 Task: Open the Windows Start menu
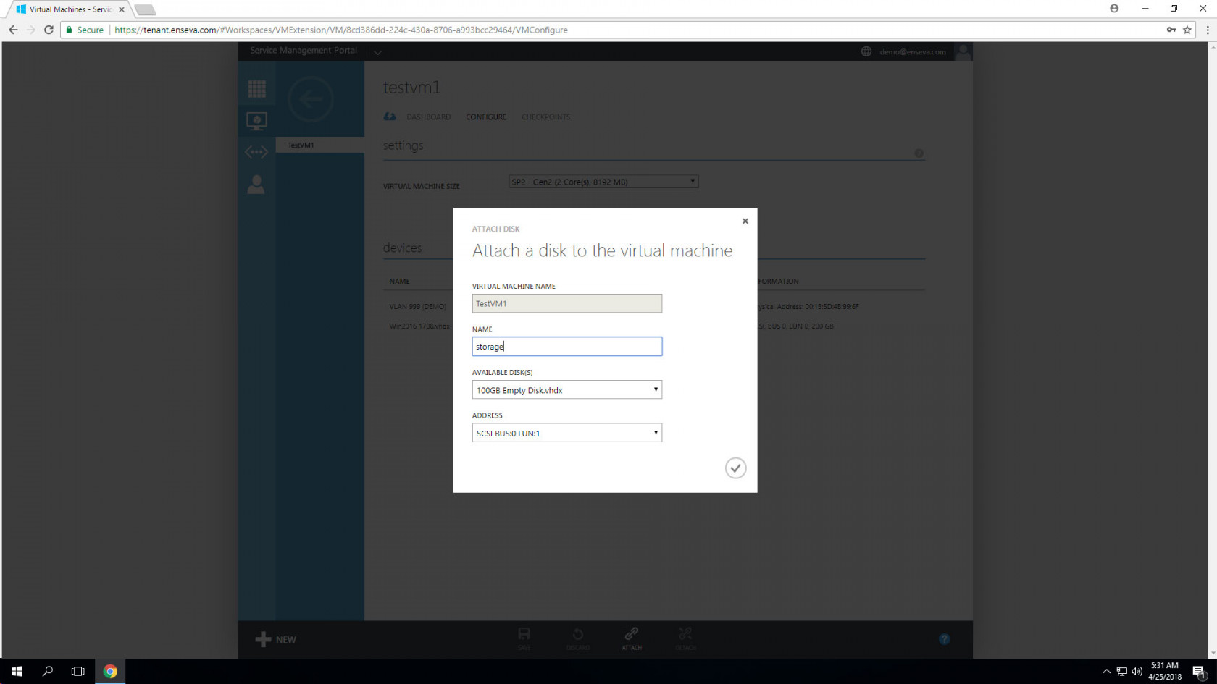(17, 671)
